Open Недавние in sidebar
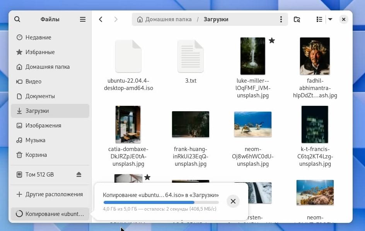The width and height of the screenshot is (365, 231). (50, 37)
